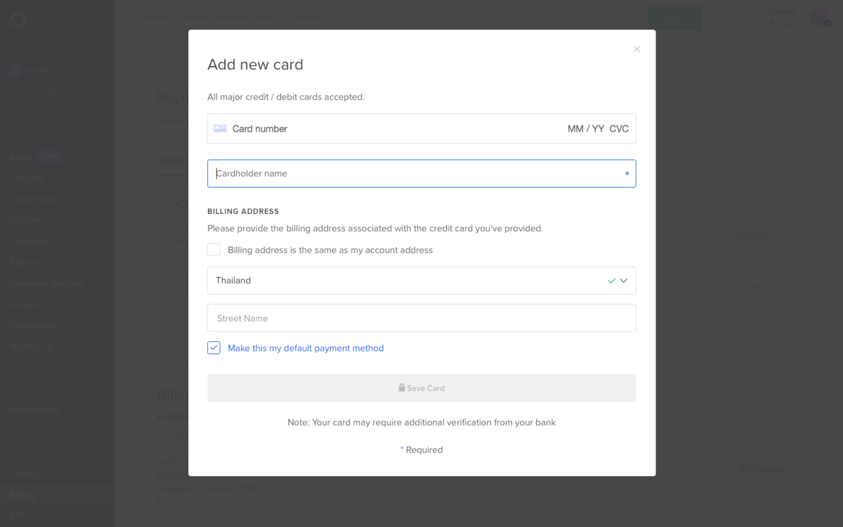Click the Save Card button

pyautogui.click(x=421, y=388)
